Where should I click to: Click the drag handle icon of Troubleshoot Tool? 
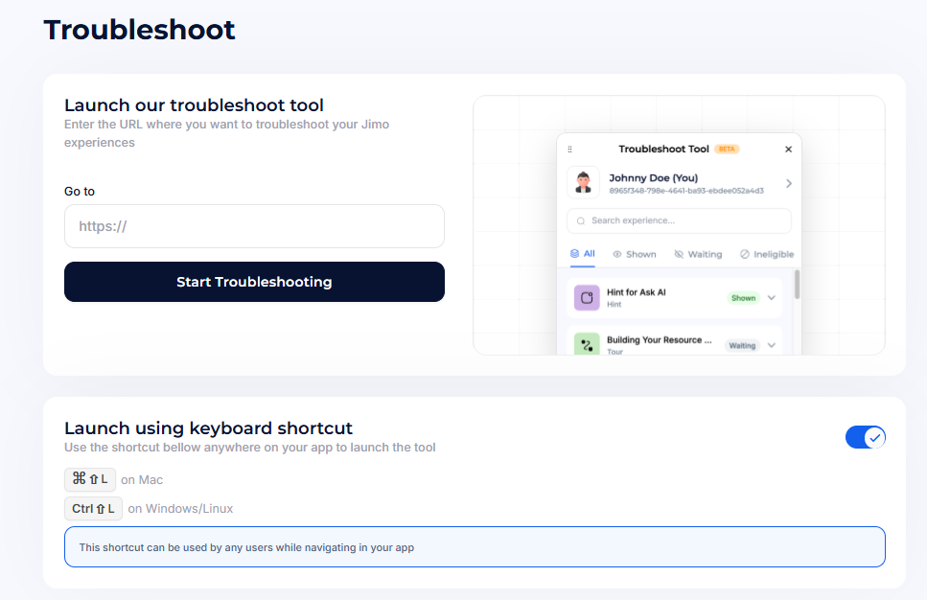pos(569,150)
